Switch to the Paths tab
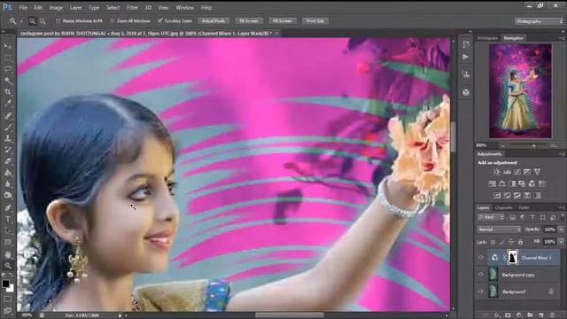567x319 pixels. point(524,207)
